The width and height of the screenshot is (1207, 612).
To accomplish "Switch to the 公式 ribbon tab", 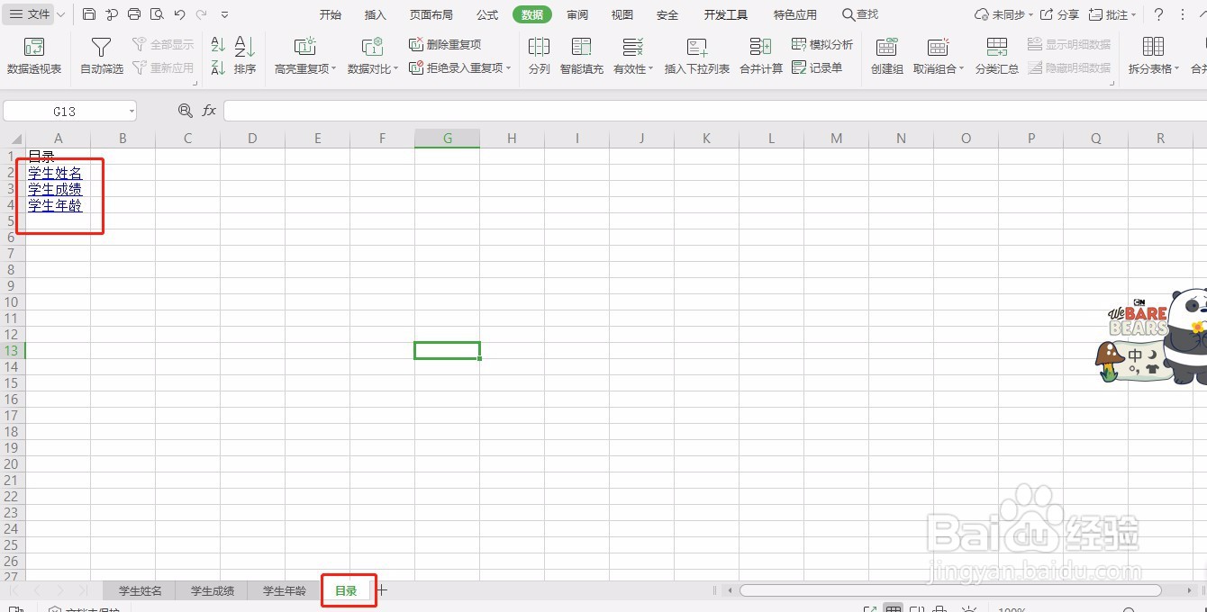I will [x=487, y=14].
